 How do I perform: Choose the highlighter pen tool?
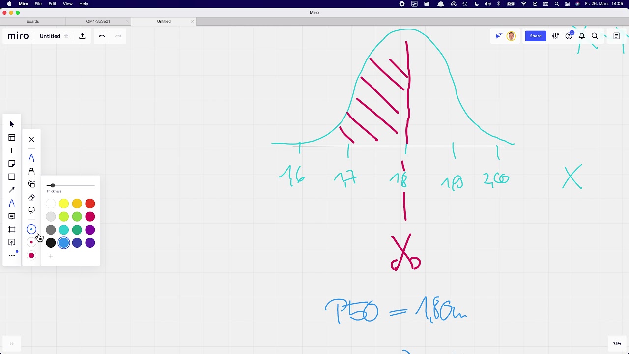pos(31,171)
